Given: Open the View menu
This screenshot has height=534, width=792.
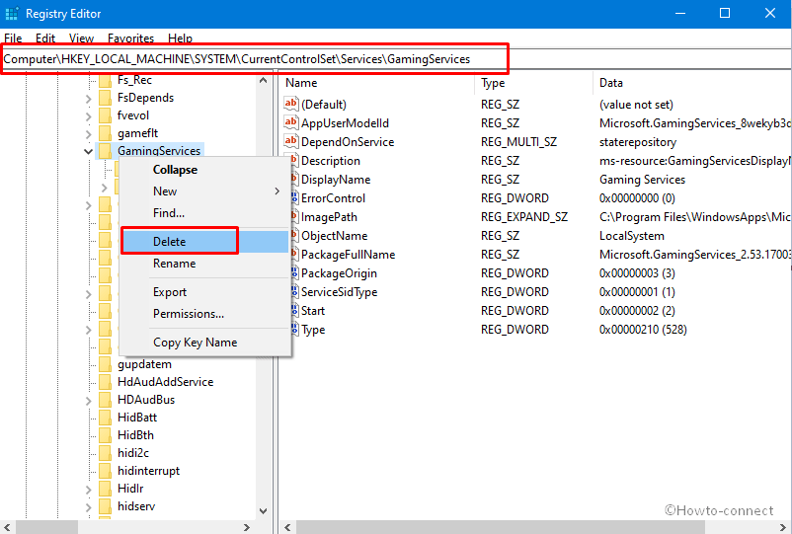Looking at the screenshot, I should [x=81, y=38].
